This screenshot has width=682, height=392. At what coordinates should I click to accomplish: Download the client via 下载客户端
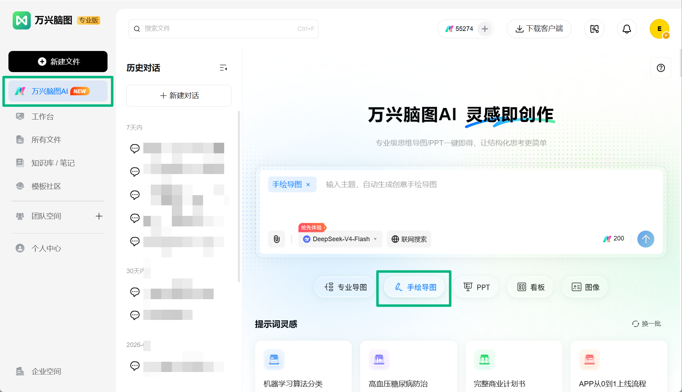[539, 29]
